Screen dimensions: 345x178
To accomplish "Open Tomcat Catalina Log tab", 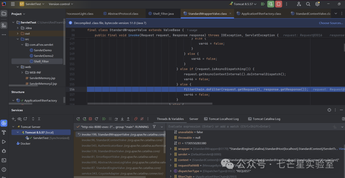I will coord(264,119).
